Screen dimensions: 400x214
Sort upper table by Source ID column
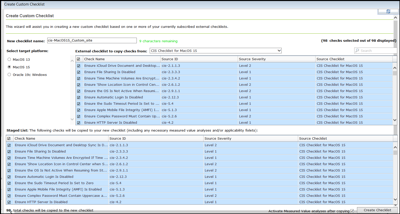coord(199,59)
